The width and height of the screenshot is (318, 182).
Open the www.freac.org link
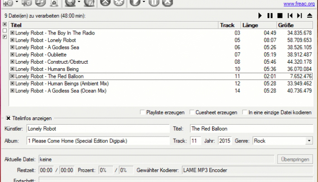[x=299, y=4]
